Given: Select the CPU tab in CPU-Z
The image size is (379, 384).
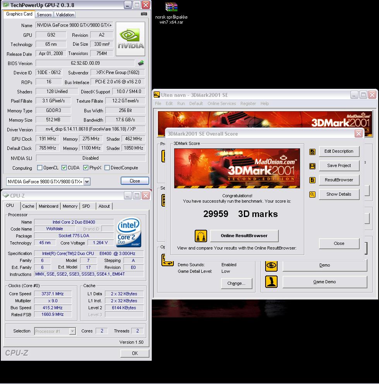Looking at the screenshot, I should [10, 205].
